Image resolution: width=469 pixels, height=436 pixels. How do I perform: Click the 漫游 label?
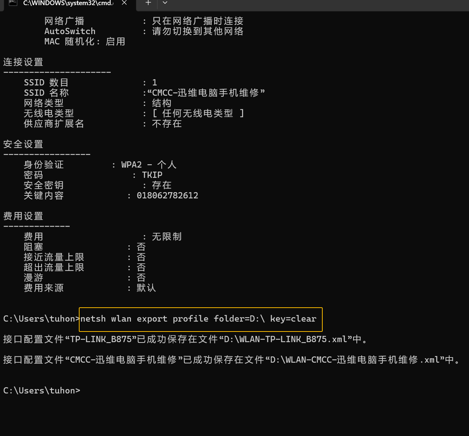[x=34, y=278]
